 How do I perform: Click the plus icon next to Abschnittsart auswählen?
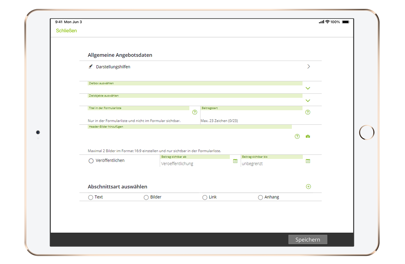coord(308,187)
